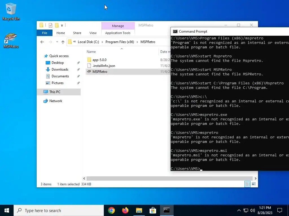The image size is (289, 216).
Task: Click the Manage contextual tab header
Action: [x=118, y=26]
